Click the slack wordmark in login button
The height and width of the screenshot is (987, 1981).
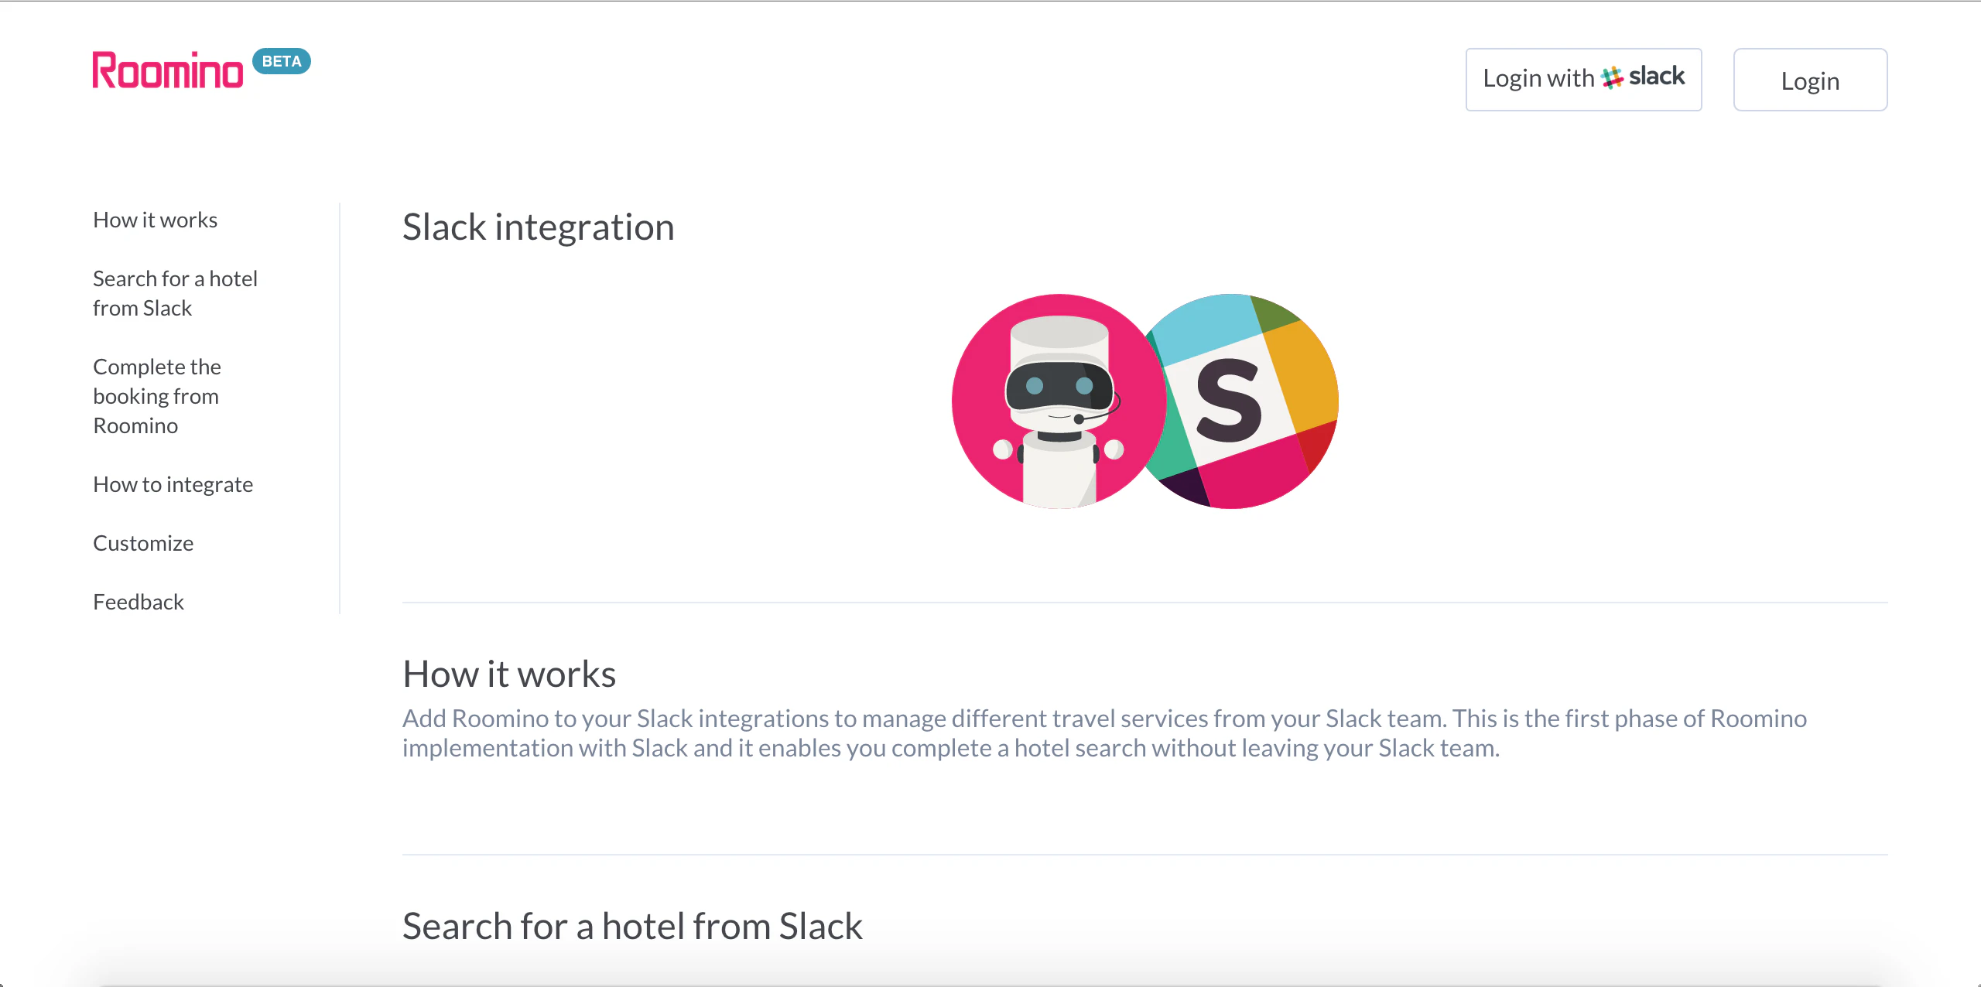(1657, 76)
